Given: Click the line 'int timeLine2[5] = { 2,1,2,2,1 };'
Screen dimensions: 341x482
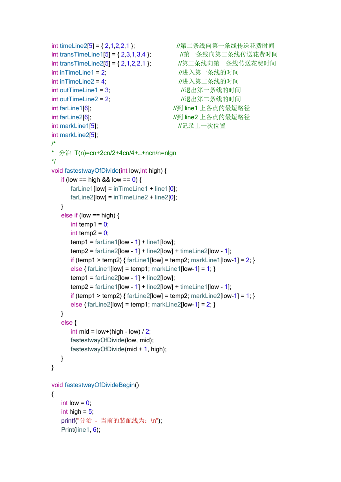Looking at the screenshot, I should [x=93, y=46].
